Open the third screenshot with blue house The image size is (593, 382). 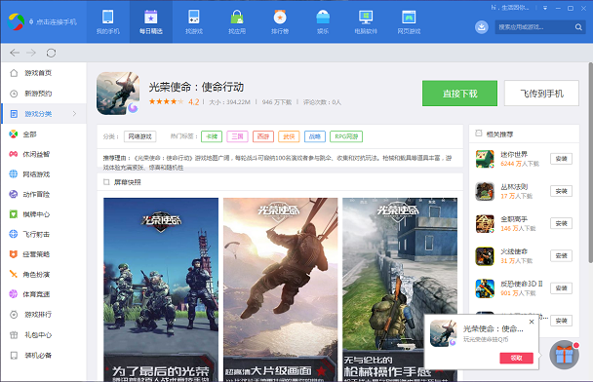point(400,289)
